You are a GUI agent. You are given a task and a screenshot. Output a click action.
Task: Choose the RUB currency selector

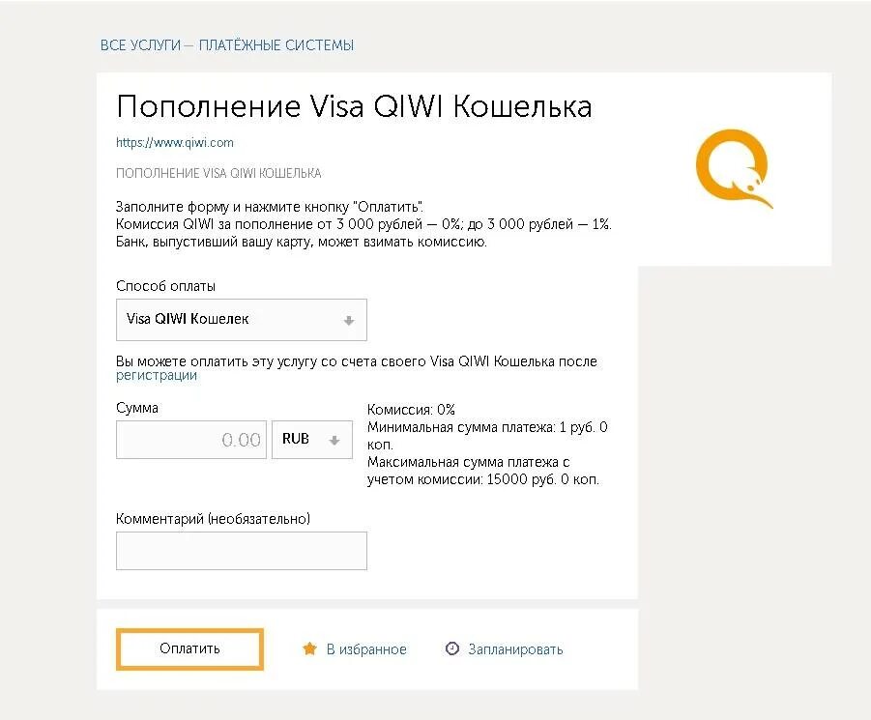(x=312, y=440)
